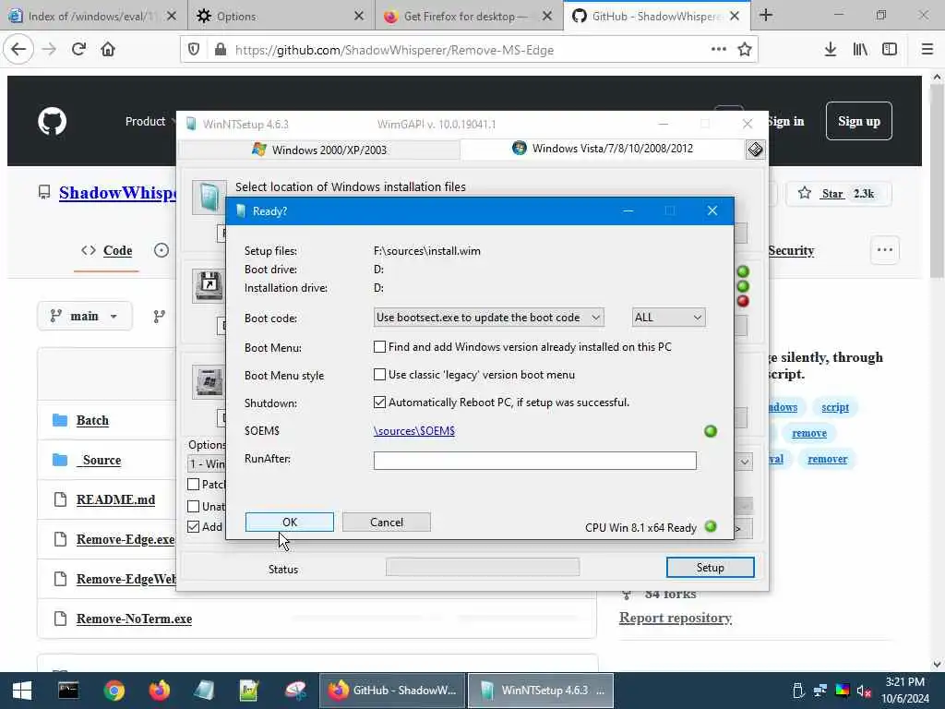Open the Batch folder

92,420
